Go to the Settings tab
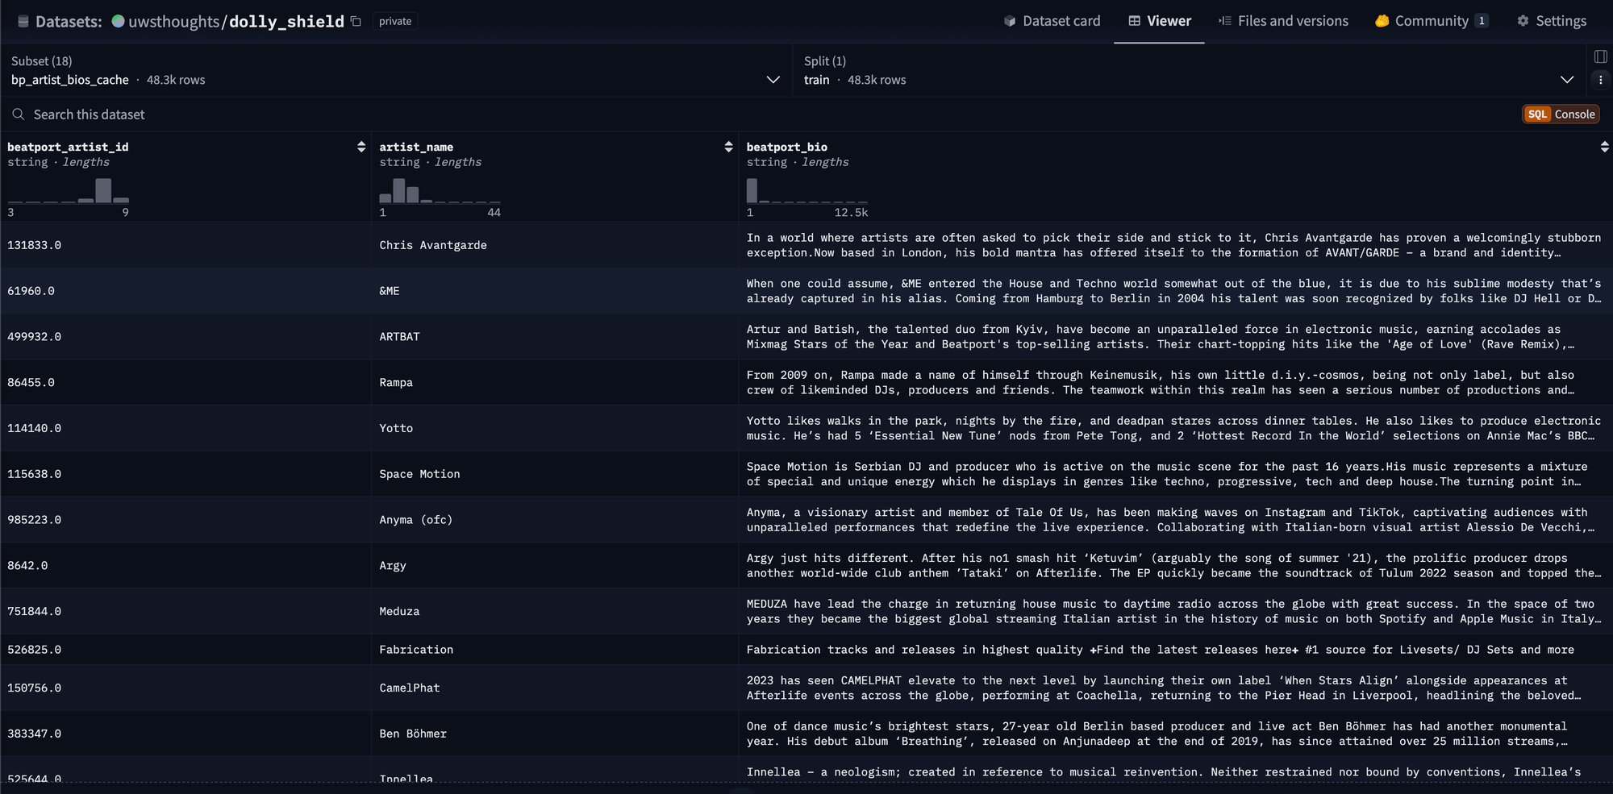The image size is (1613, 794). [1552, 21]
